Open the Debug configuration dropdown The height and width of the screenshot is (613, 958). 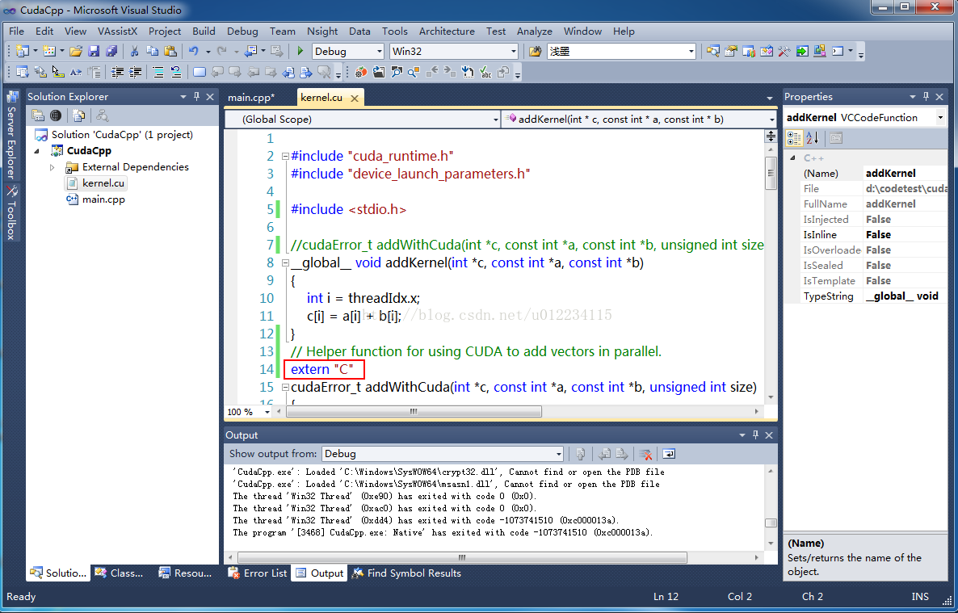[347, 52]
